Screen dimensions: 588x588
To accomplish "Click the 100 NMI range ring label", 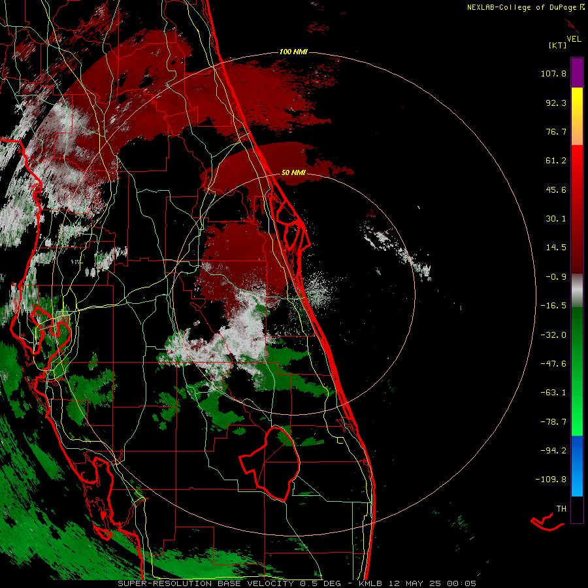I will pyautogui.click(x=293, y=52).
